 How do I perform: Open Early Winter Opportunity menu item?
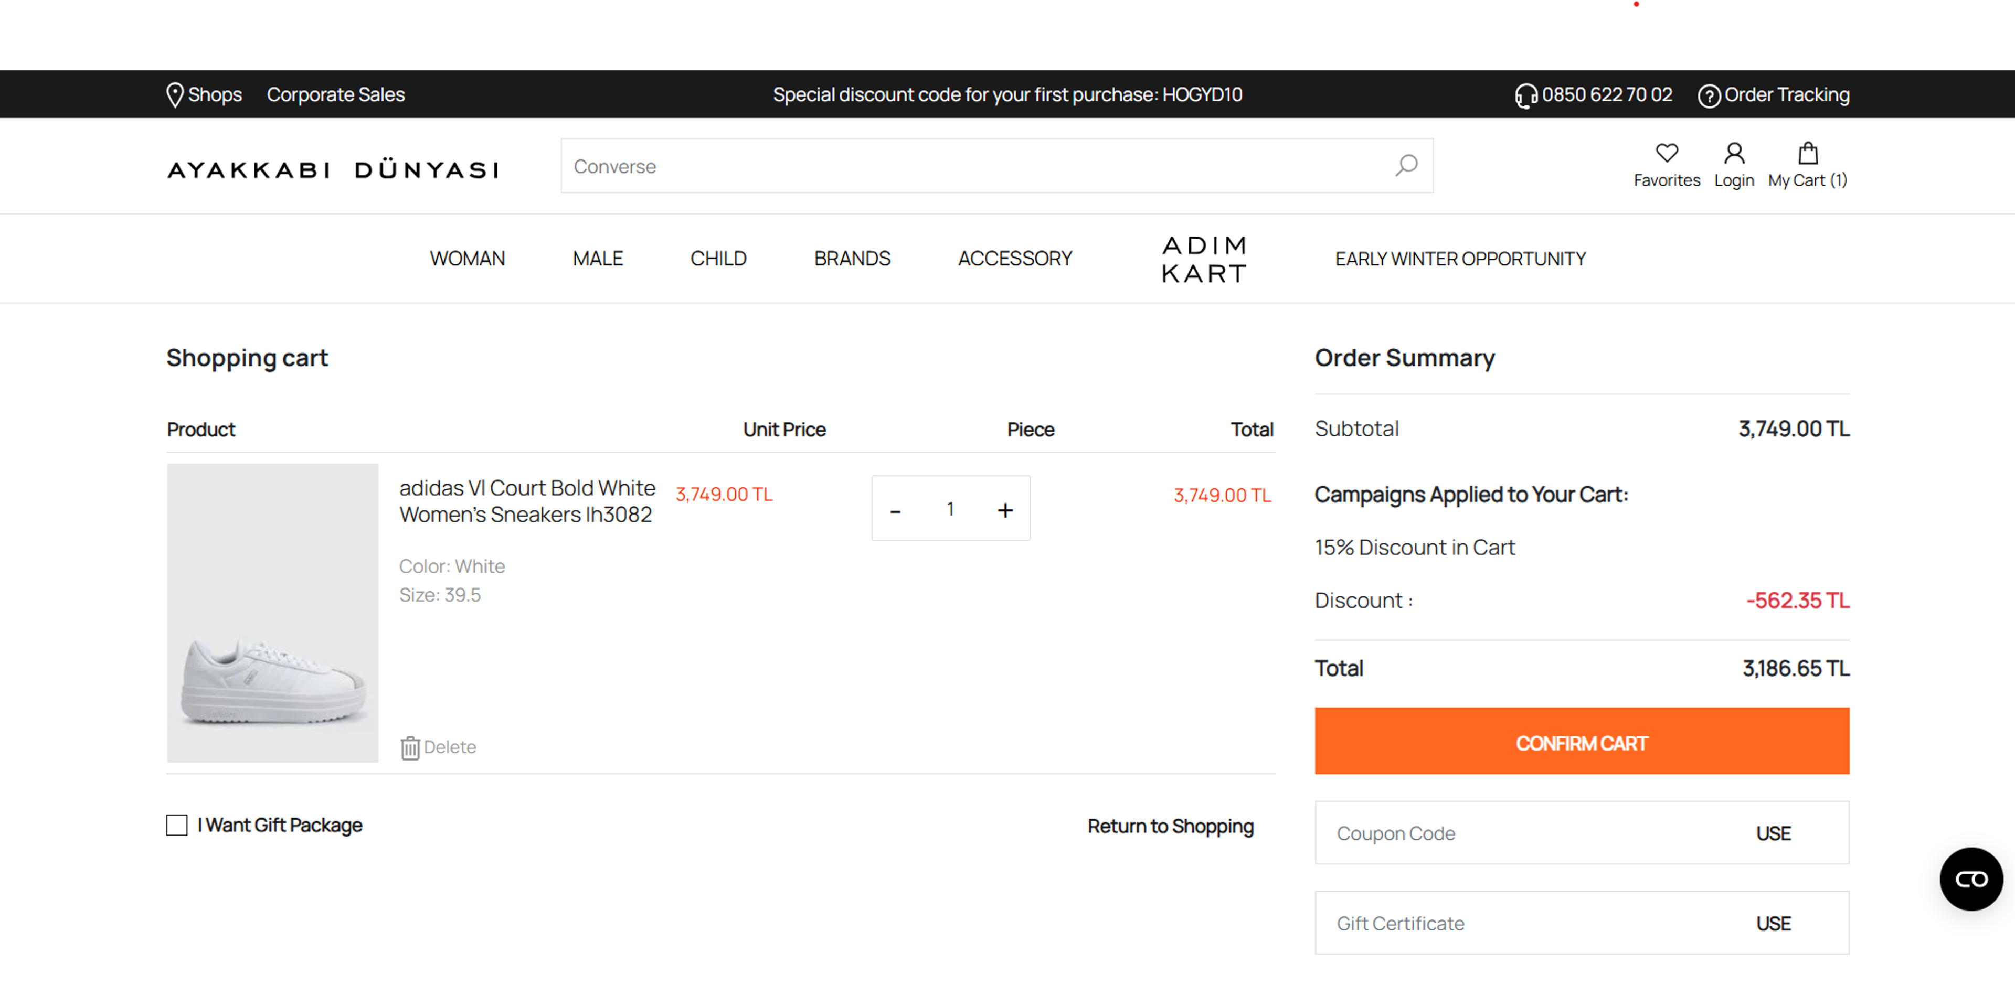pos(1460,259)
